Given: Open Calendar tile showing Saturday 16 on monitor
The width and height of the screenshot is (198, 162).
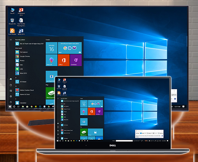Looking at the screenshot, I should [51, 48].
